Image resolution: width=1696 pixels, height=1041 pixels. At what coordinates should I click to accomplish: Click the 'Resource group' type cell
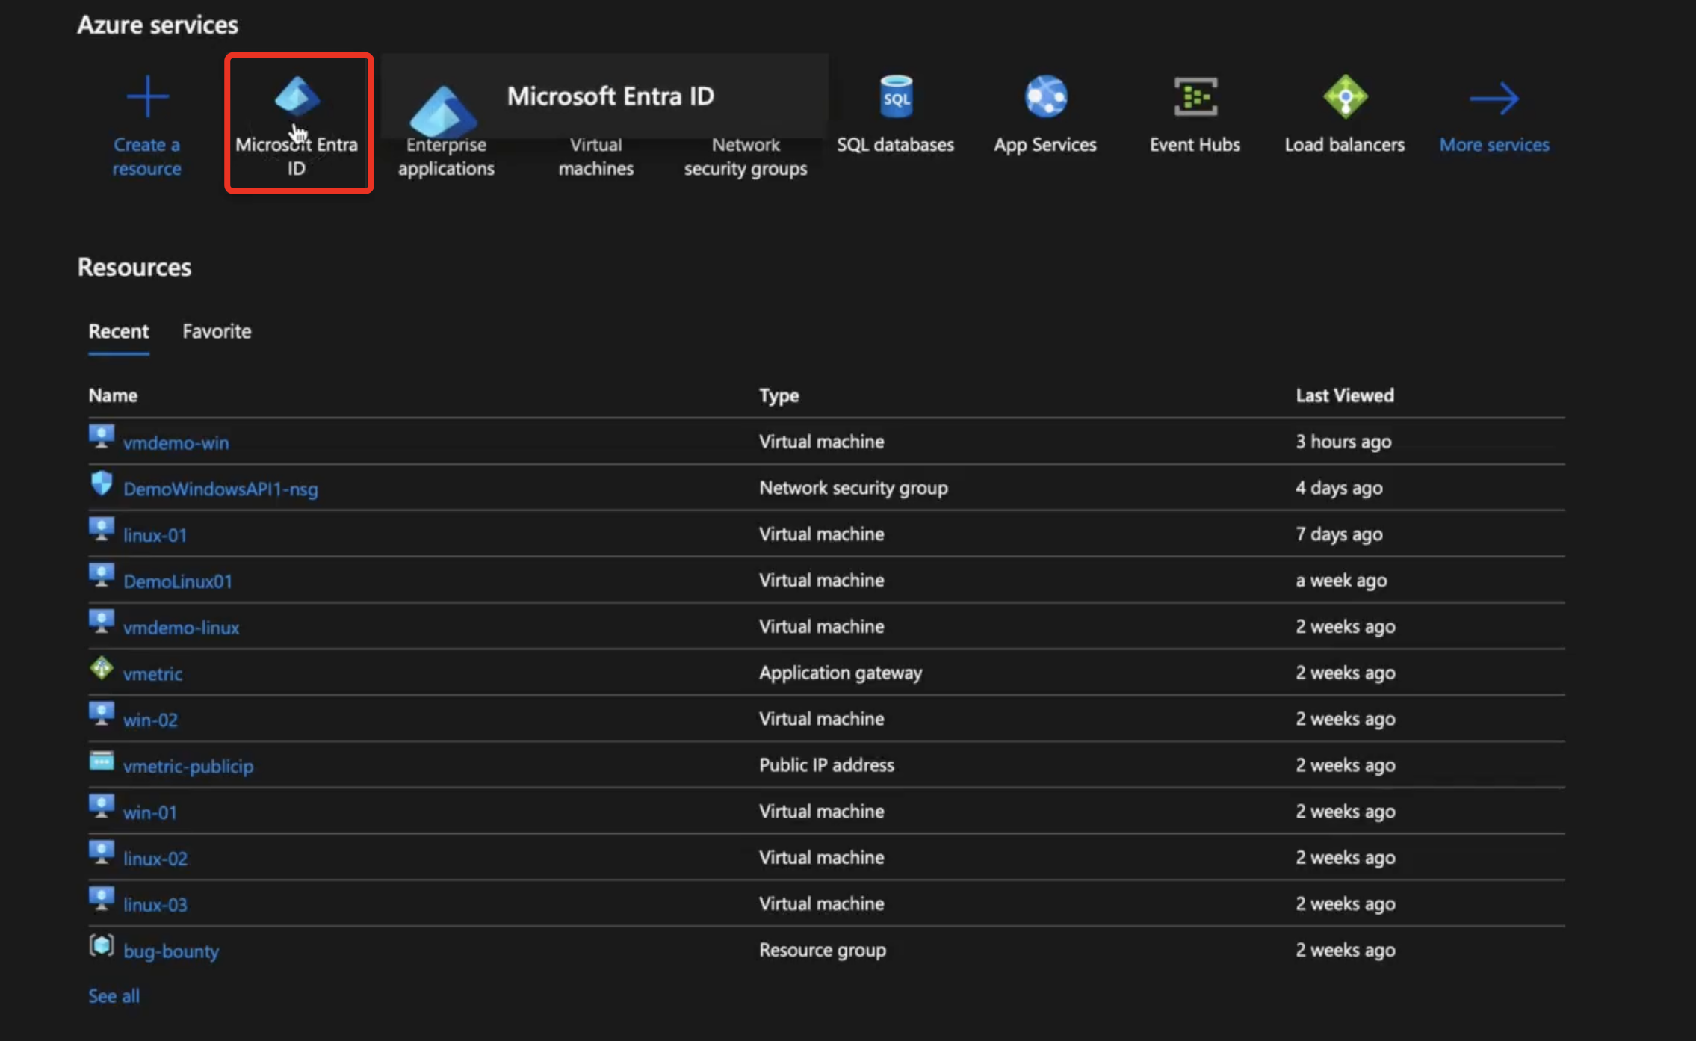coord(823,950)
